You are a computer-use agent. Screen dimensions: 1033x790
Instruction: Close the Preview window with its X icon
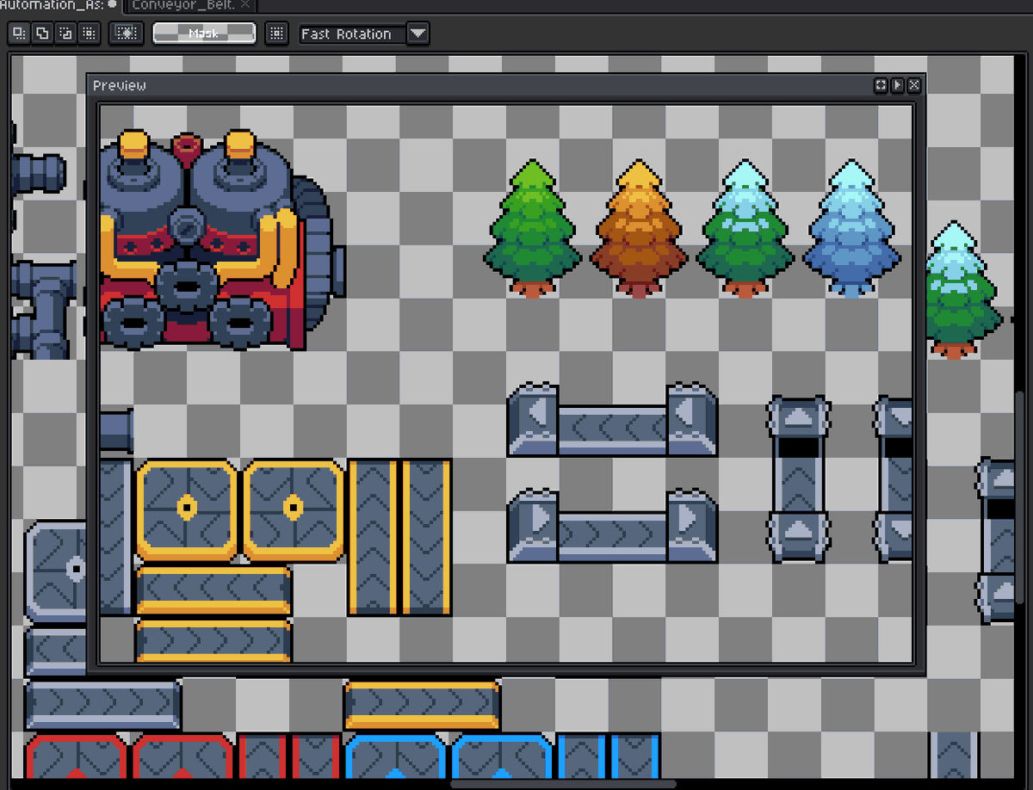913,85
